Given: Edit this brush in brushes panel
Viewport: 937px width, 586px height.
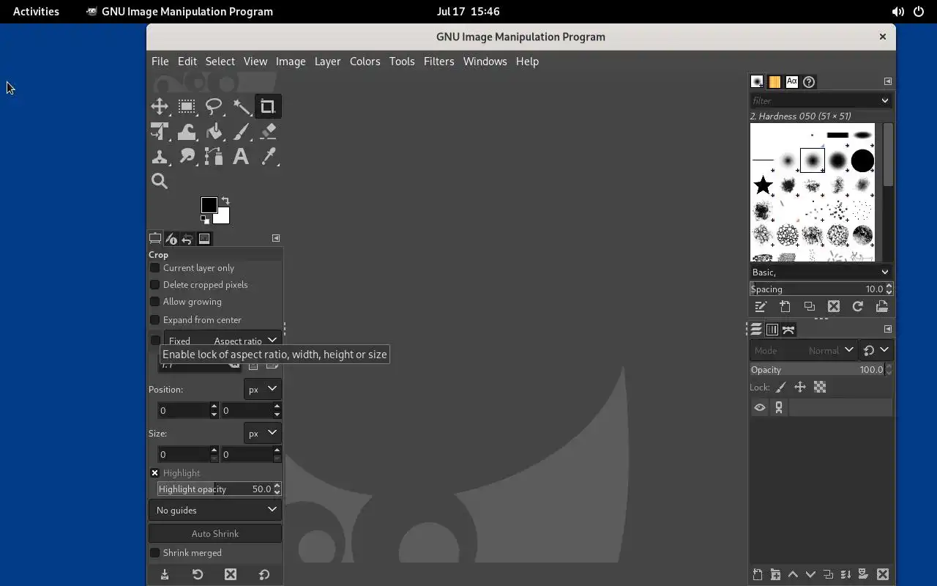Looking at the screenshot, I should click(x=761, y=306).
